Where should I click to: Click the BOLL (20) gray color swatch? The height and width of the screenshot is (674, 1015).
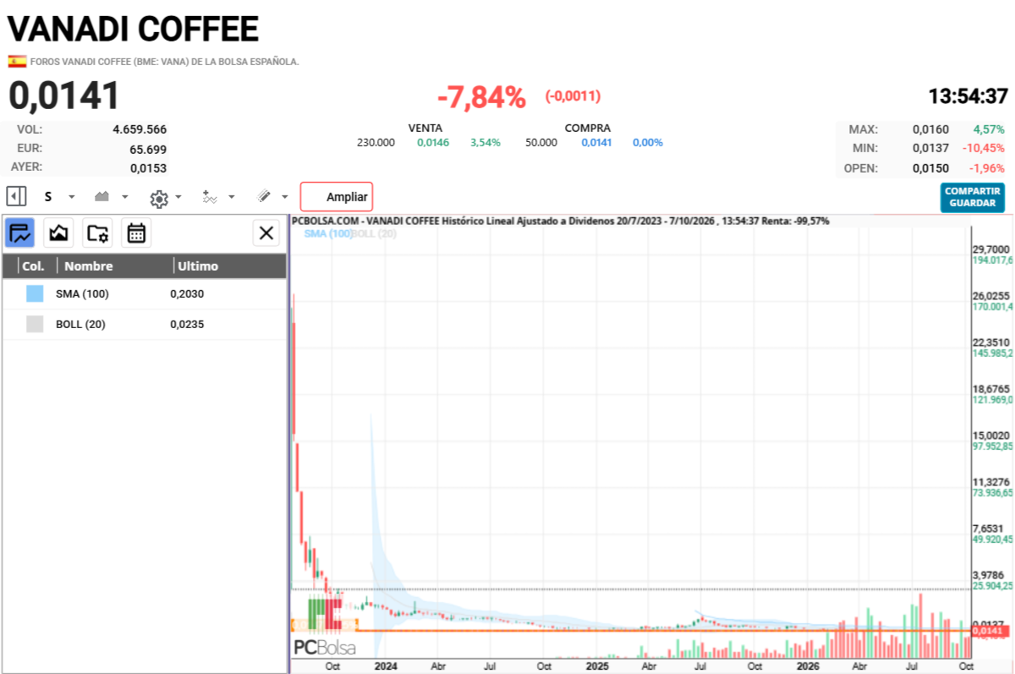35,324
